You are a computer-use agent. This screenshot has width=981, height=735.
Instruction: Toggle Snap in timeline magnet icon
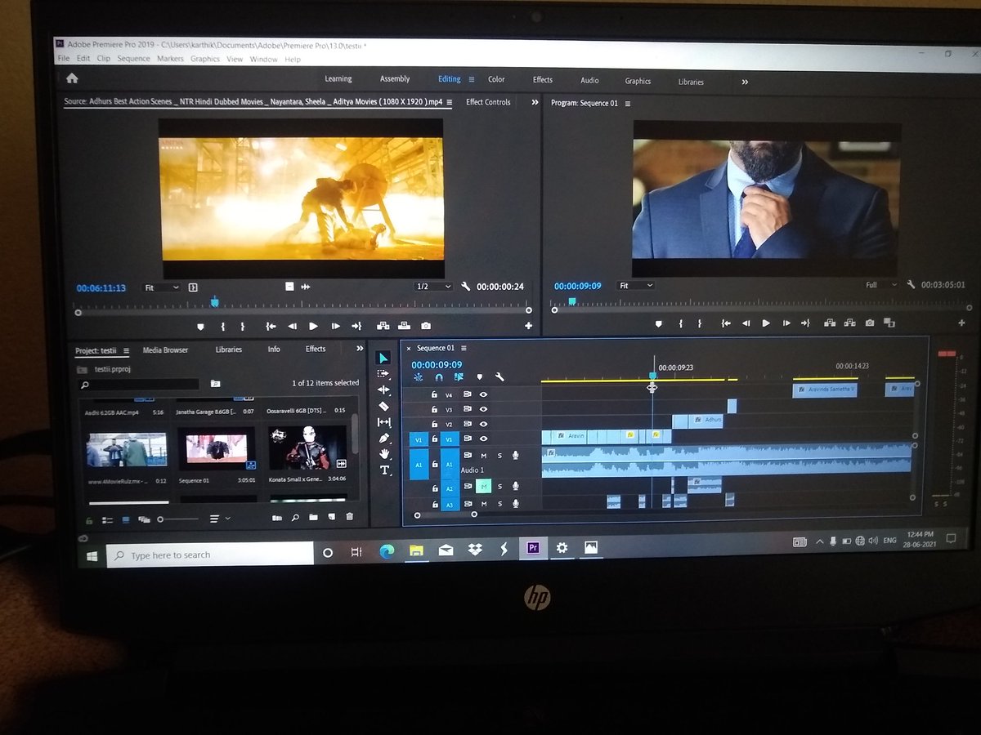(438, 377)
